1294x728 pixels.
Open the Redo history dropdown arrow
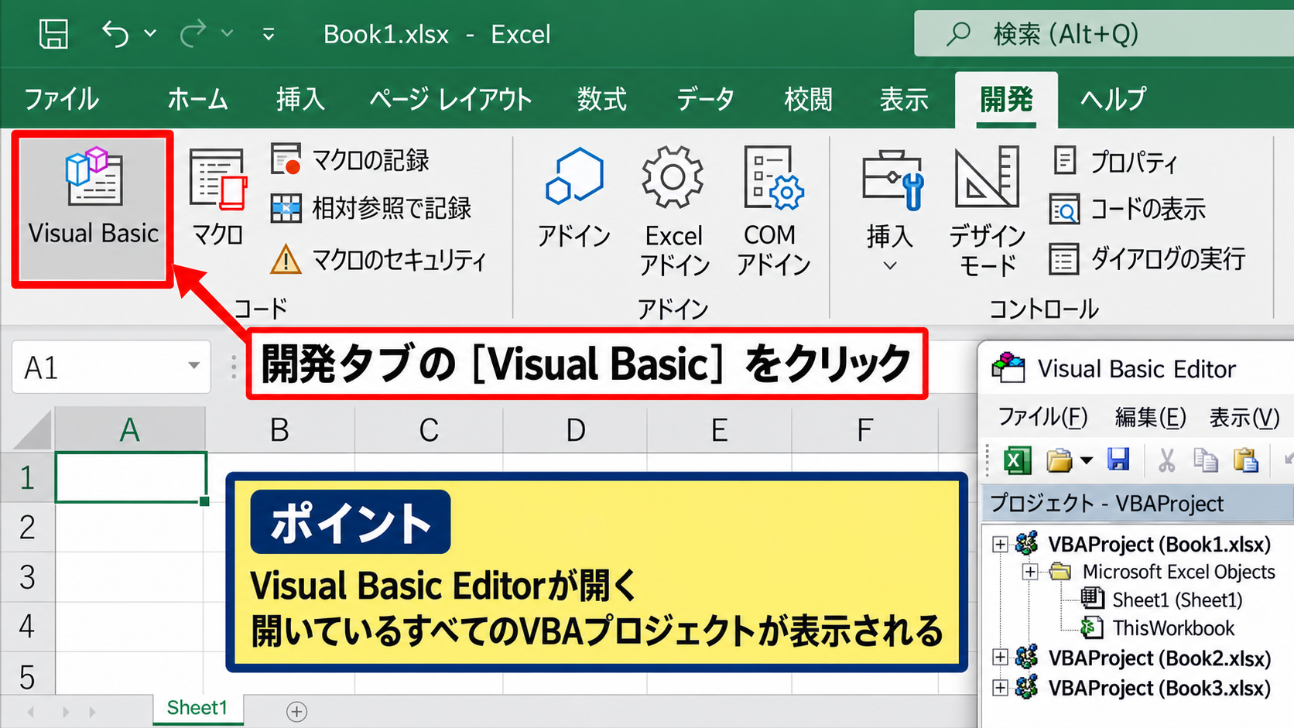click(227, 34)
